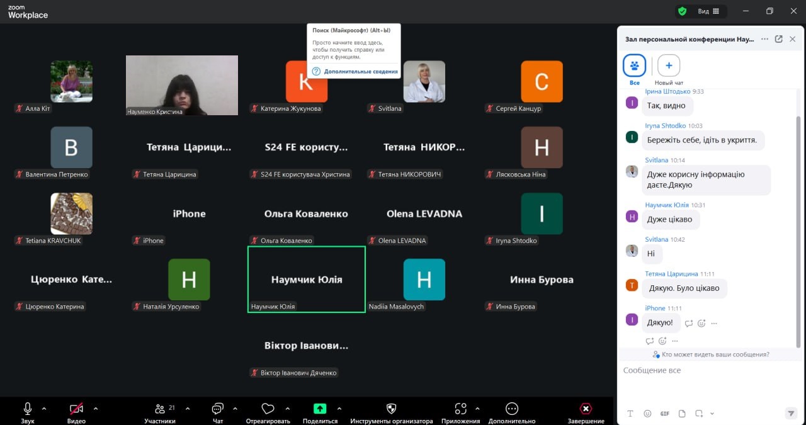Toggle the Chat (Чат) panel

pos(218,409)
